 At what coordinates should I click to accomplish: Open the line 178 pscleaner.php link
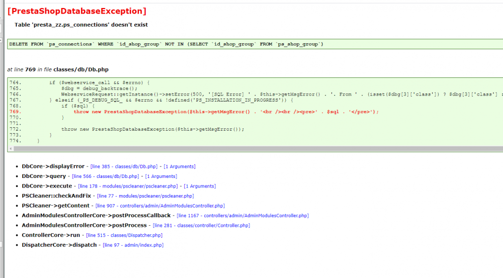click(128, 186)
